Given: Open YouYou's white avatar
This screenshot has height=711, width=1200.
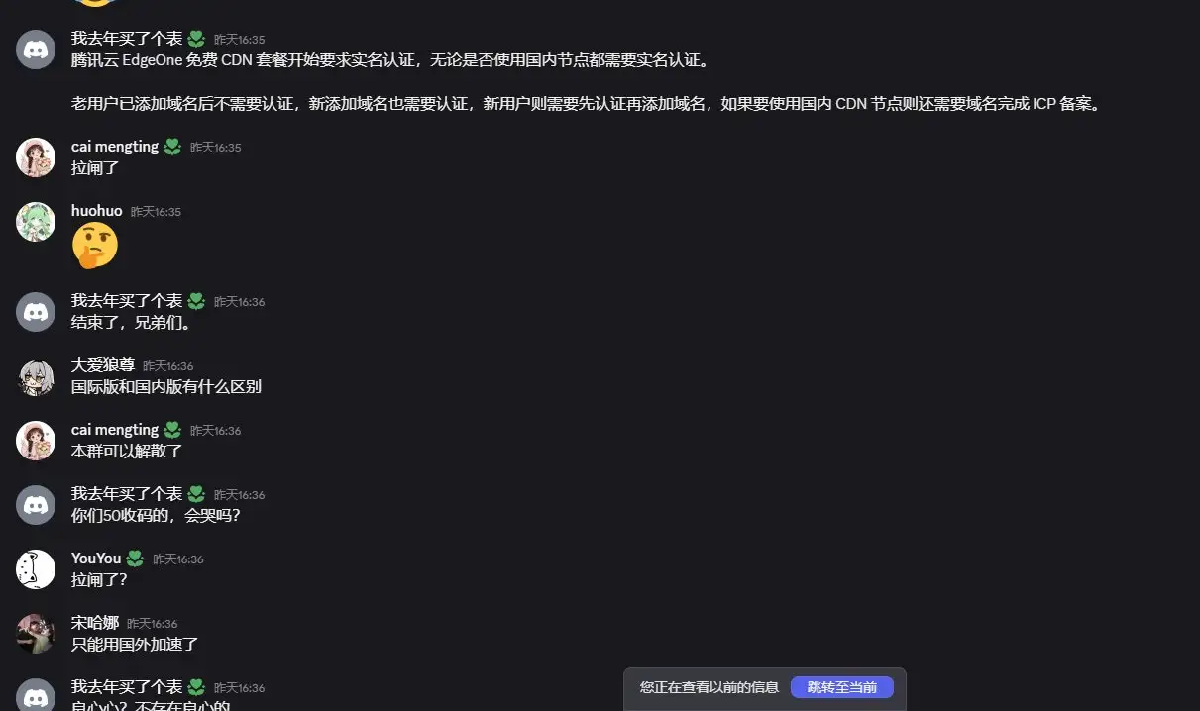Looking at the screenshot, I should [36, 569].
